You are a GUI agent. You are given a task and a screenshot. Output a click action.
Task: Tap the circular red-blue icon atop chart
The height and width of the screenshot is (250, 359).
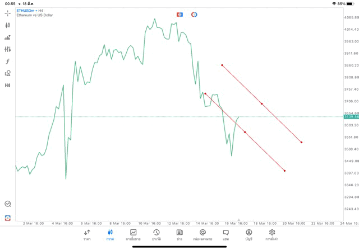click(194, 14)
